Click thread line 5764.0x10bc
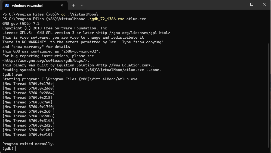 coord(29,130)
